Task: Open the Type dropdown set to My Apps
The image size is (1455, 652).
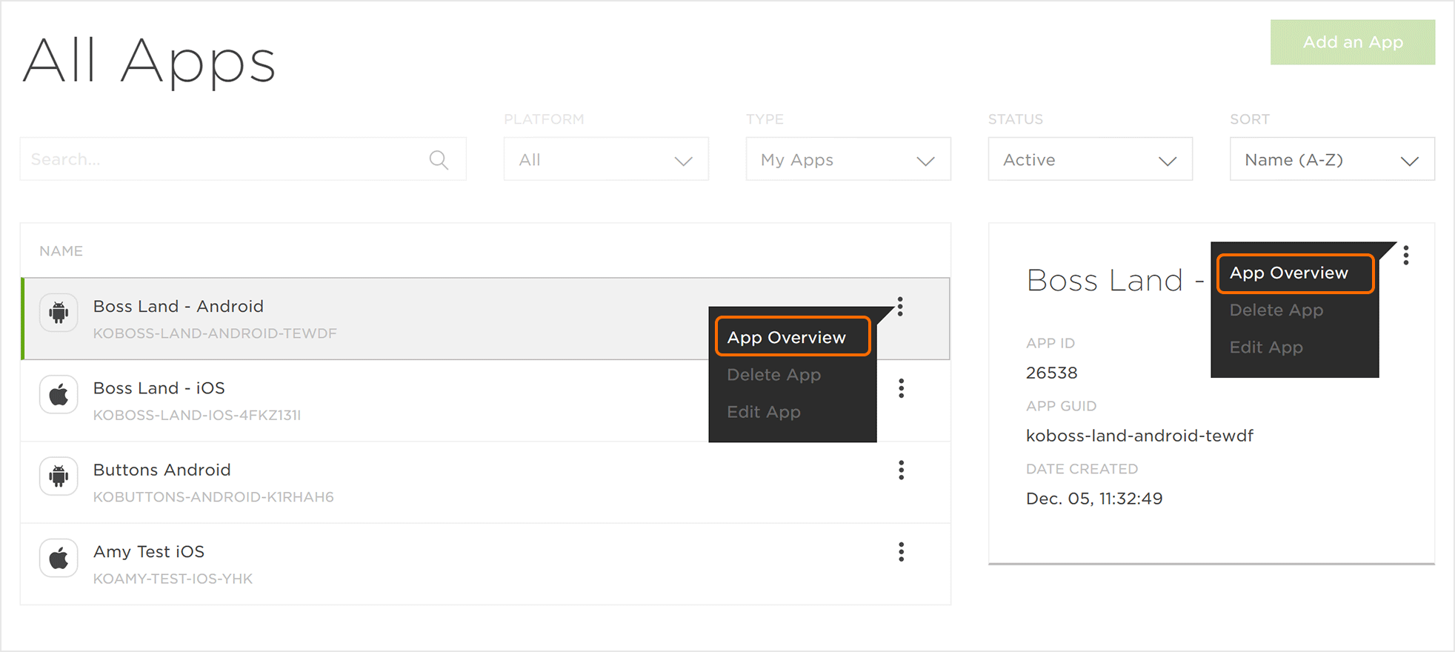Action: click(848, 159)
